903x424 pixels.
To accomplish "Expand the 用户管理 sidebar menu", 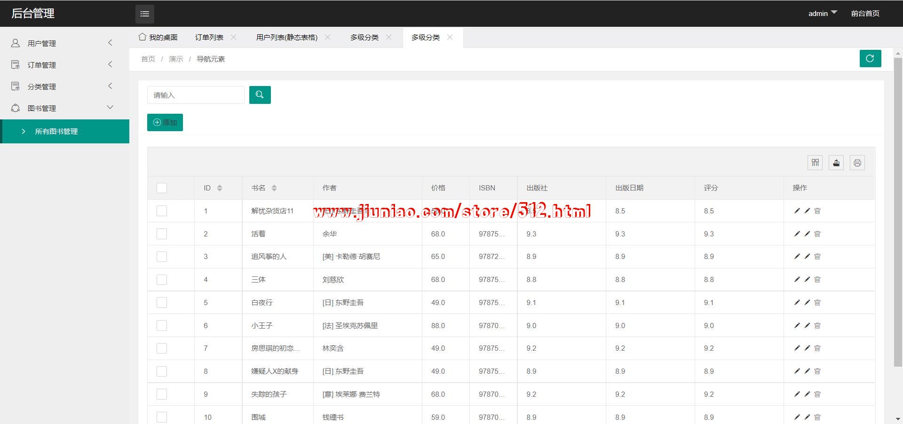I will pyautogui.click(x=62, y=43).
